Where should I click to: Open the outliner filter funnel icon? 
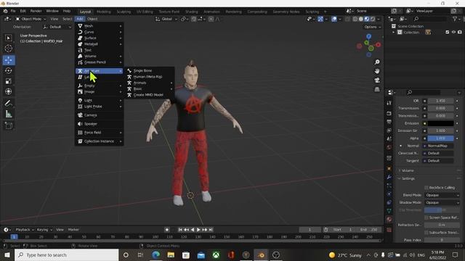[x=455, y=19]
